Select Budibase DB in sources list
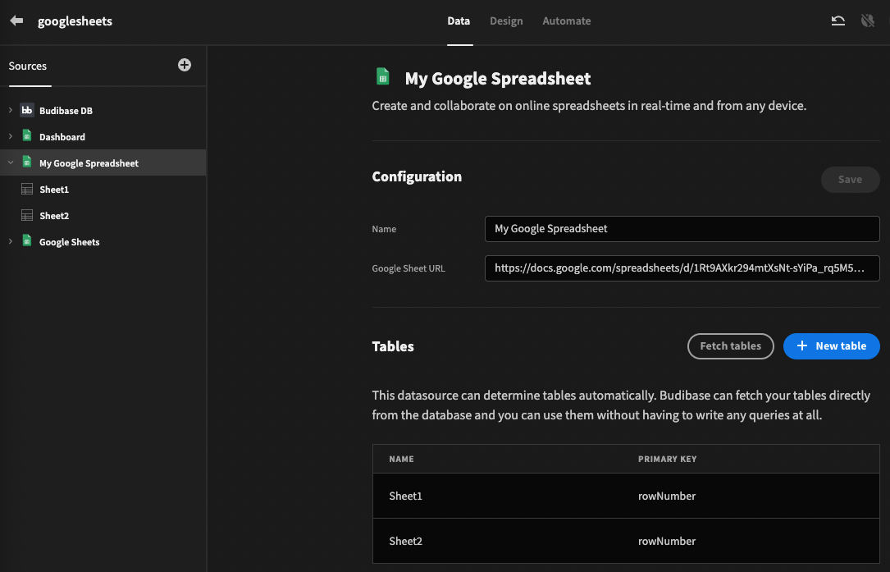This screenshot has width=890, height=572. pyautogui.click(x=103, y=110)
